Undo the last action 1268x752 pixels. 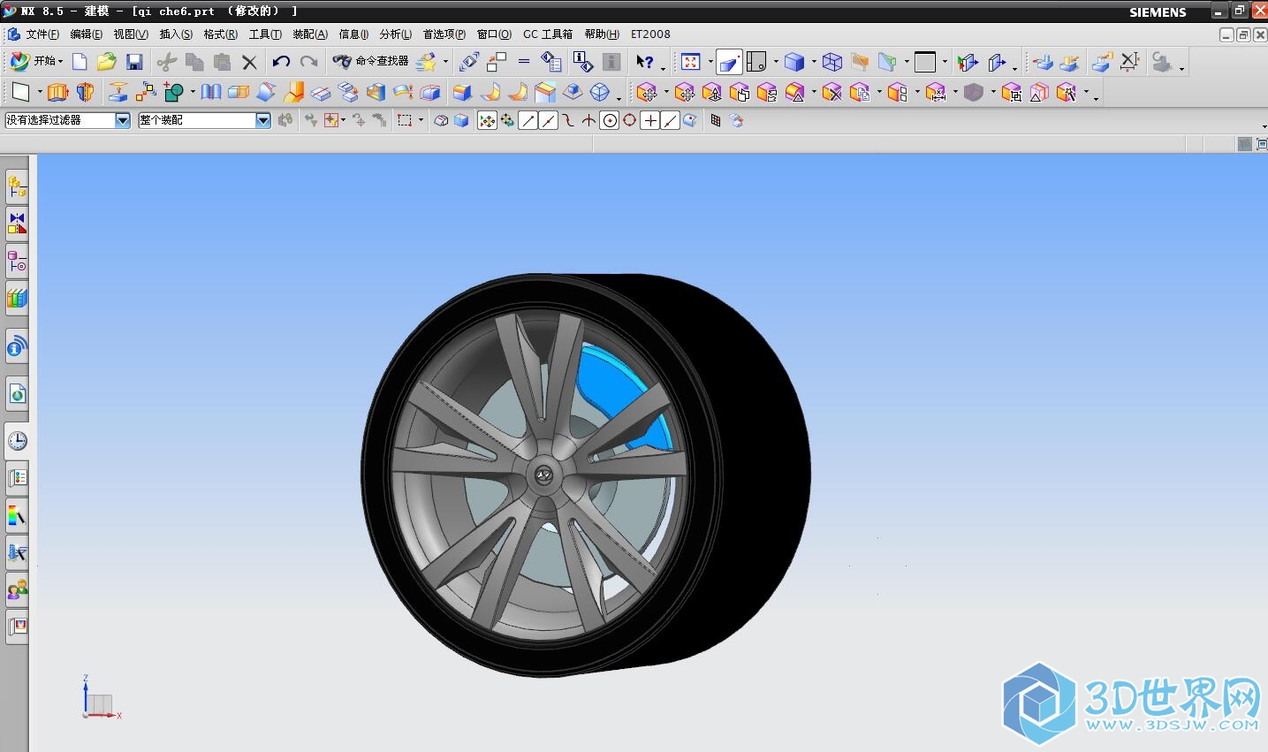(x=281, y=61)
